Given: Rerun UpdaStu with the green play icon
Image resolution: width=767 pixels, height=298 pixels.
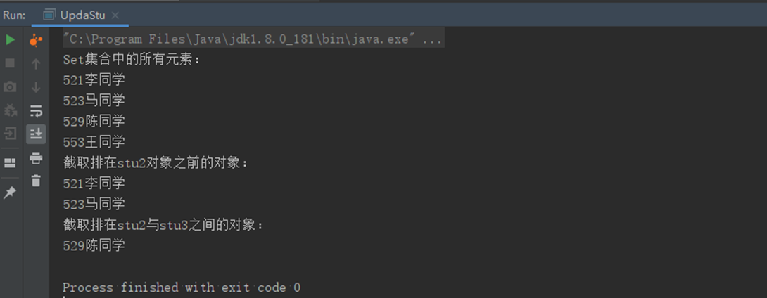Looking at the screenshot, I should (x=10, y=40).
